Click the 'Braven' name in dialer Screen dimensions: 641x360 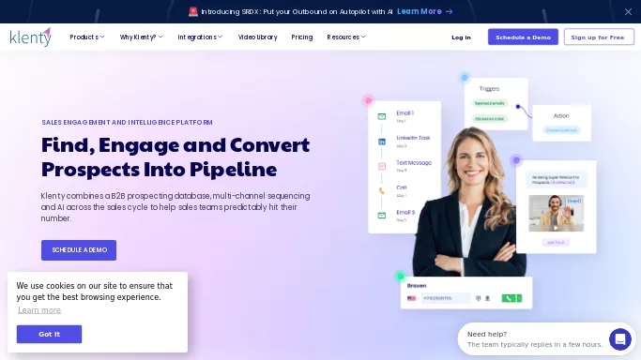click(x=417, y=286)
